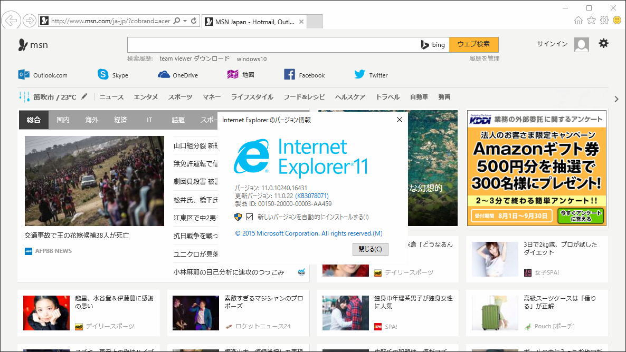Open the green suitcase article thumbnail
Screen dimensions: 626x352
coord(495,313)
